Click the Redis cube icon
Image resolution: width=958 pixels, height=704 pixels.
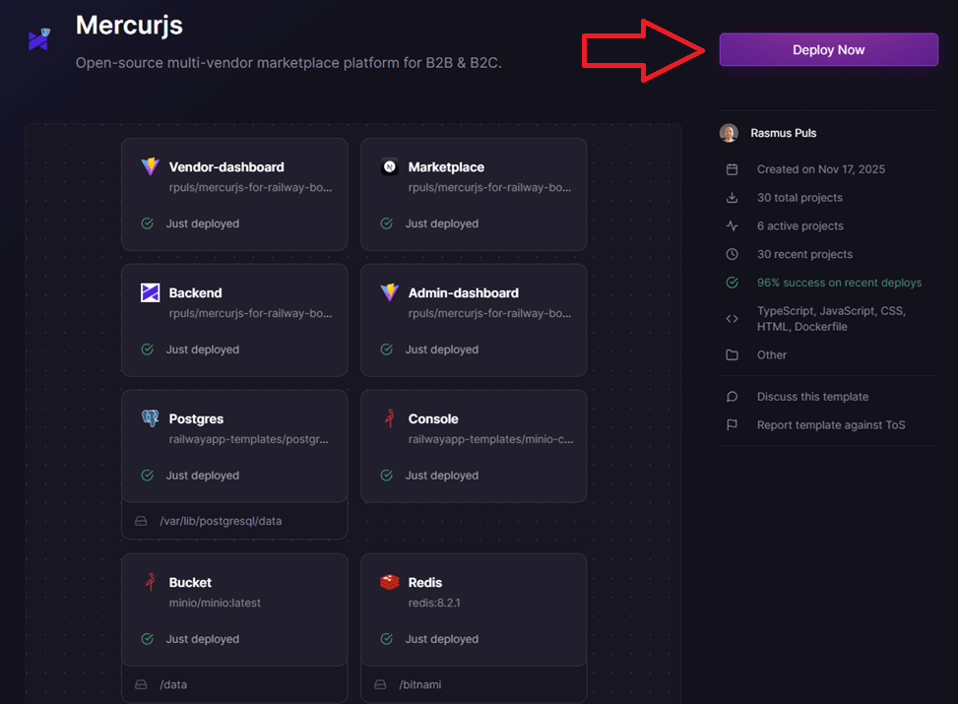pos(388,582)
